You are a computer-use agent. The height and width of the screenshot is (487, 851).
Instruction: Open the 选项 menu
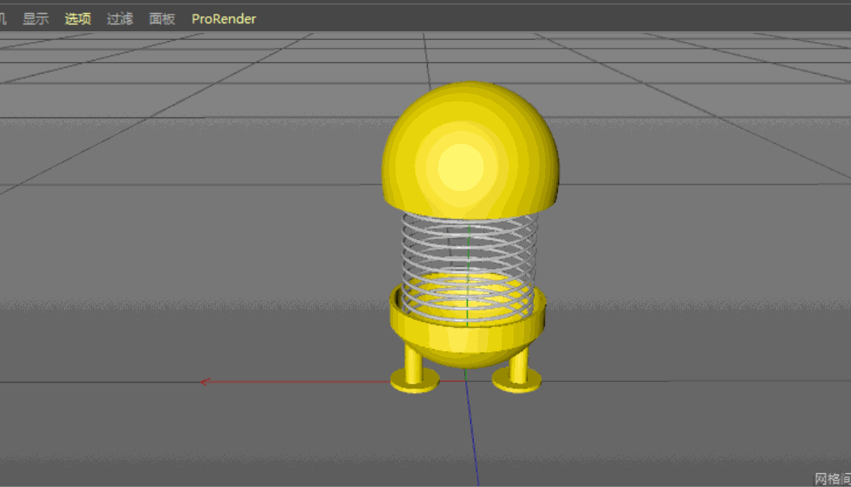click(78, 19)
